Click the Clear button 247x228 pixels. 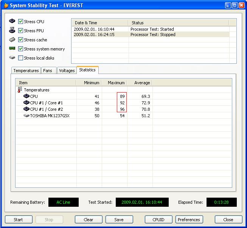pyautogui.click(x=89, y=220)
